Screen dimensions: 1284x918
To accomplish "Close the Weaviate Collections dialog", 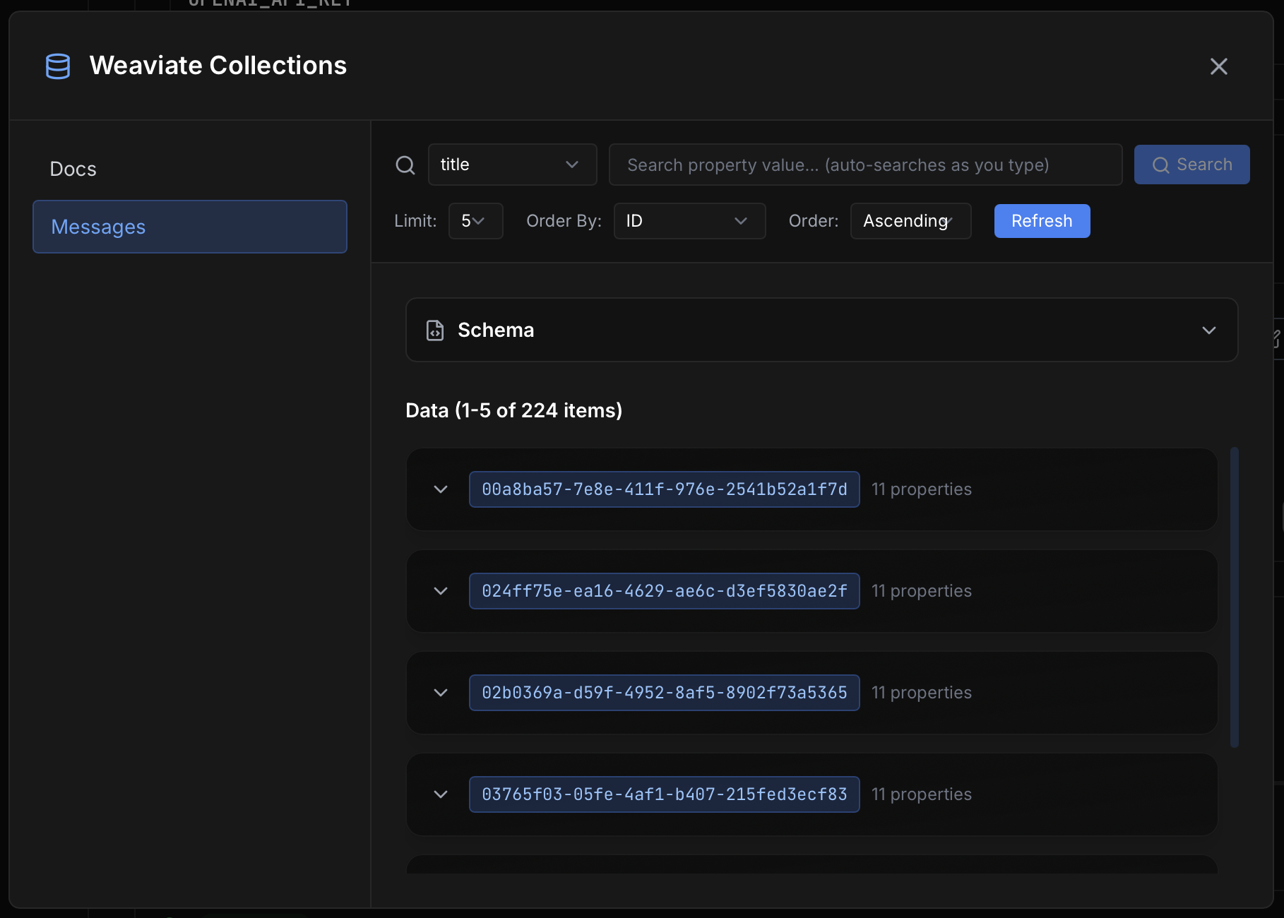I will tap(1218, 66).
